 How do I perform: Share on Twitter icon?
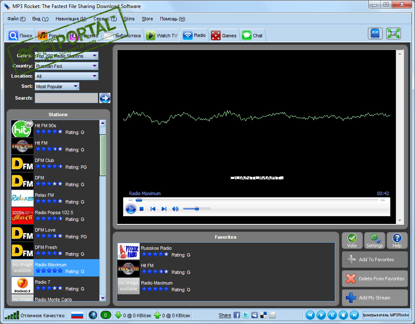pos(246,315)
